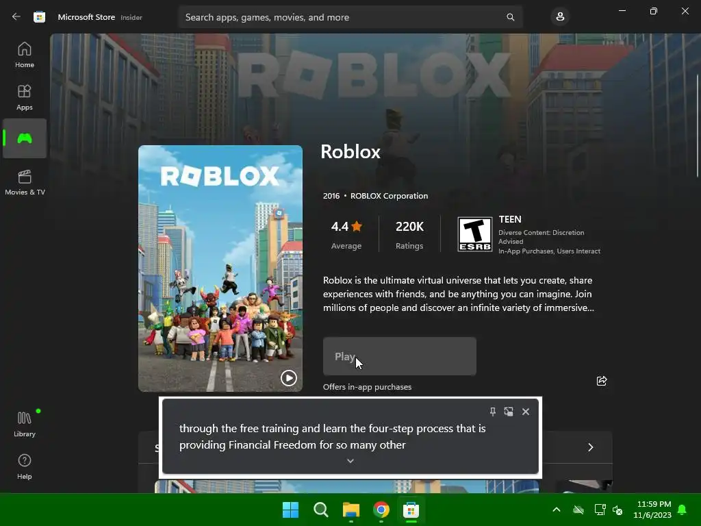Click the search apps input field
Image resolution: width=701 pixels, height=526 pixels.
[350, 17]
